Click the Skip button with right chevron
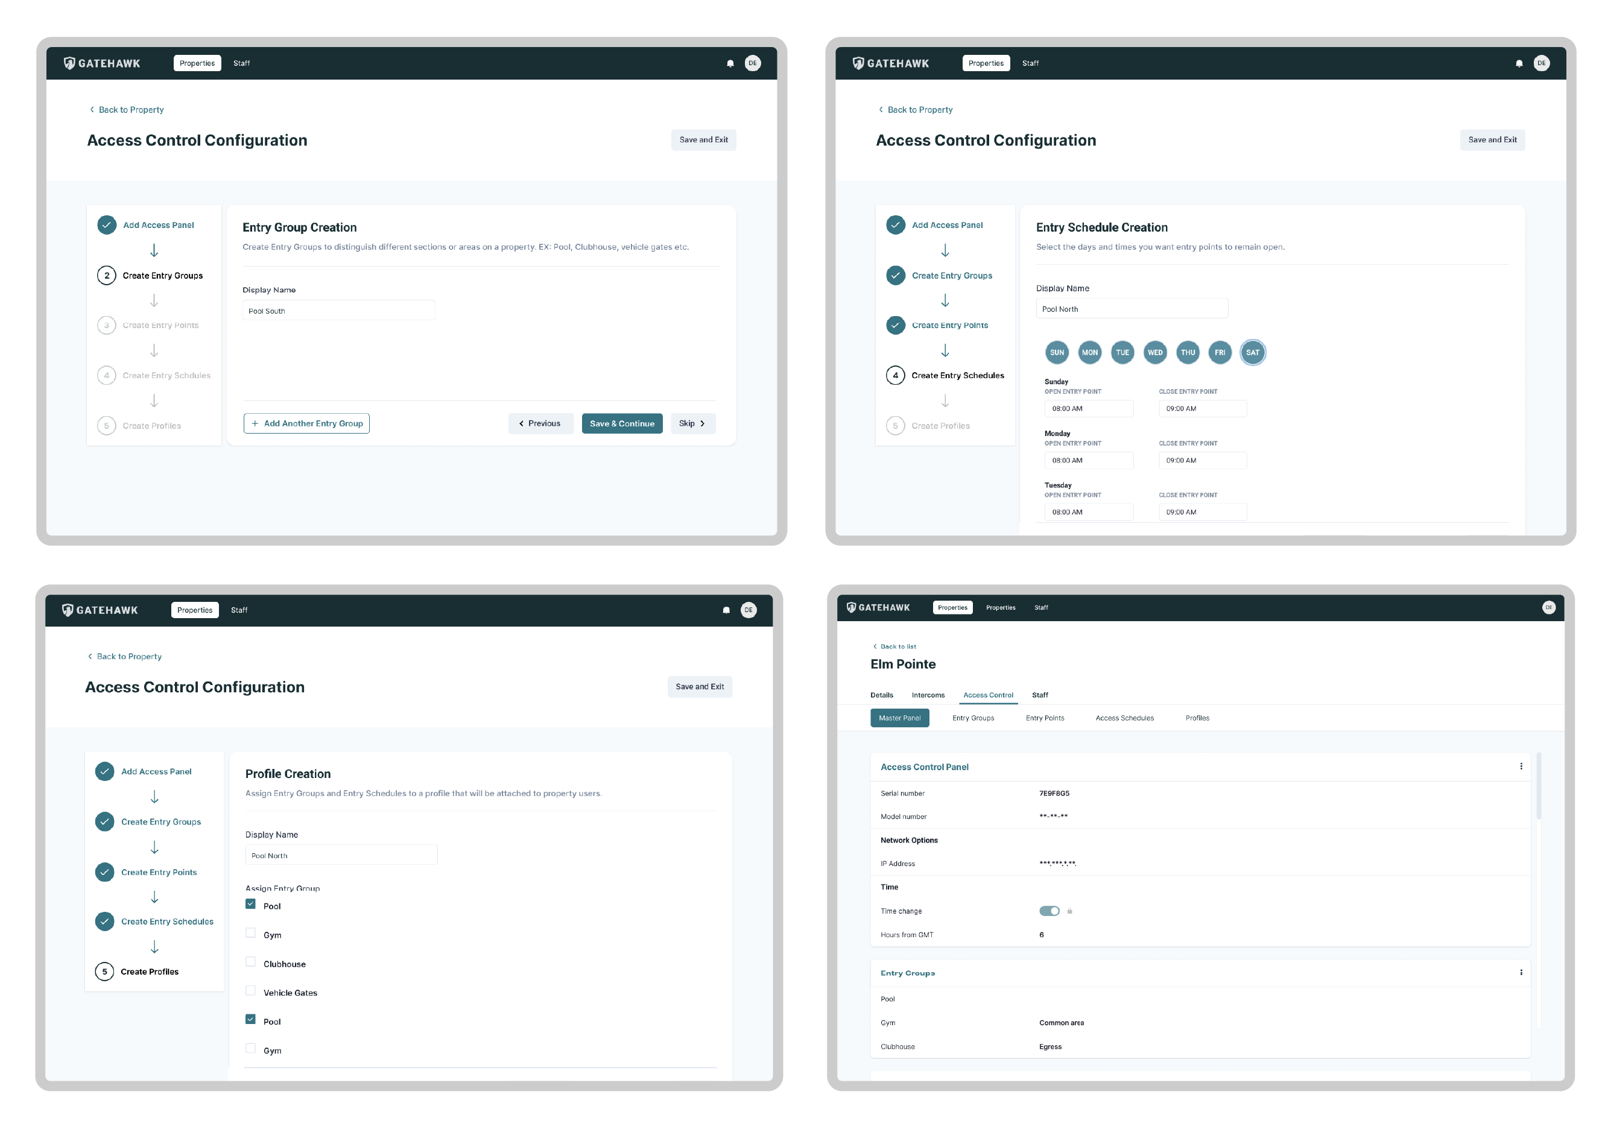This screenshot has height=1138, width=1605. [x=692, y=423]
